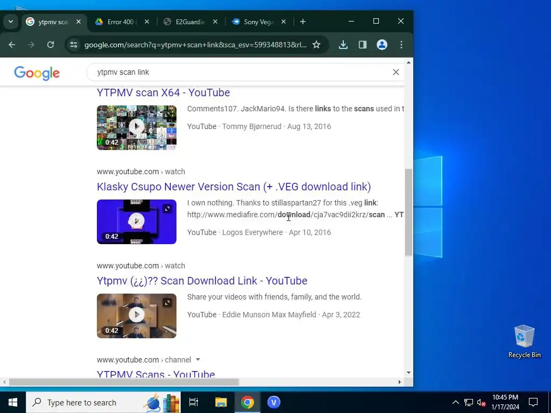Open the muted volume tray icon
551x413 pixels.
(482, 402)
